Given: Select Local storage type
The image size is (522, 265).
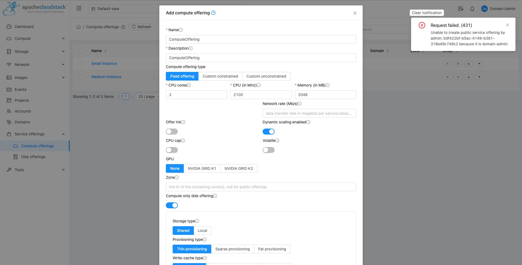Looking at the screenshot, I should click(x=202, y=230).
